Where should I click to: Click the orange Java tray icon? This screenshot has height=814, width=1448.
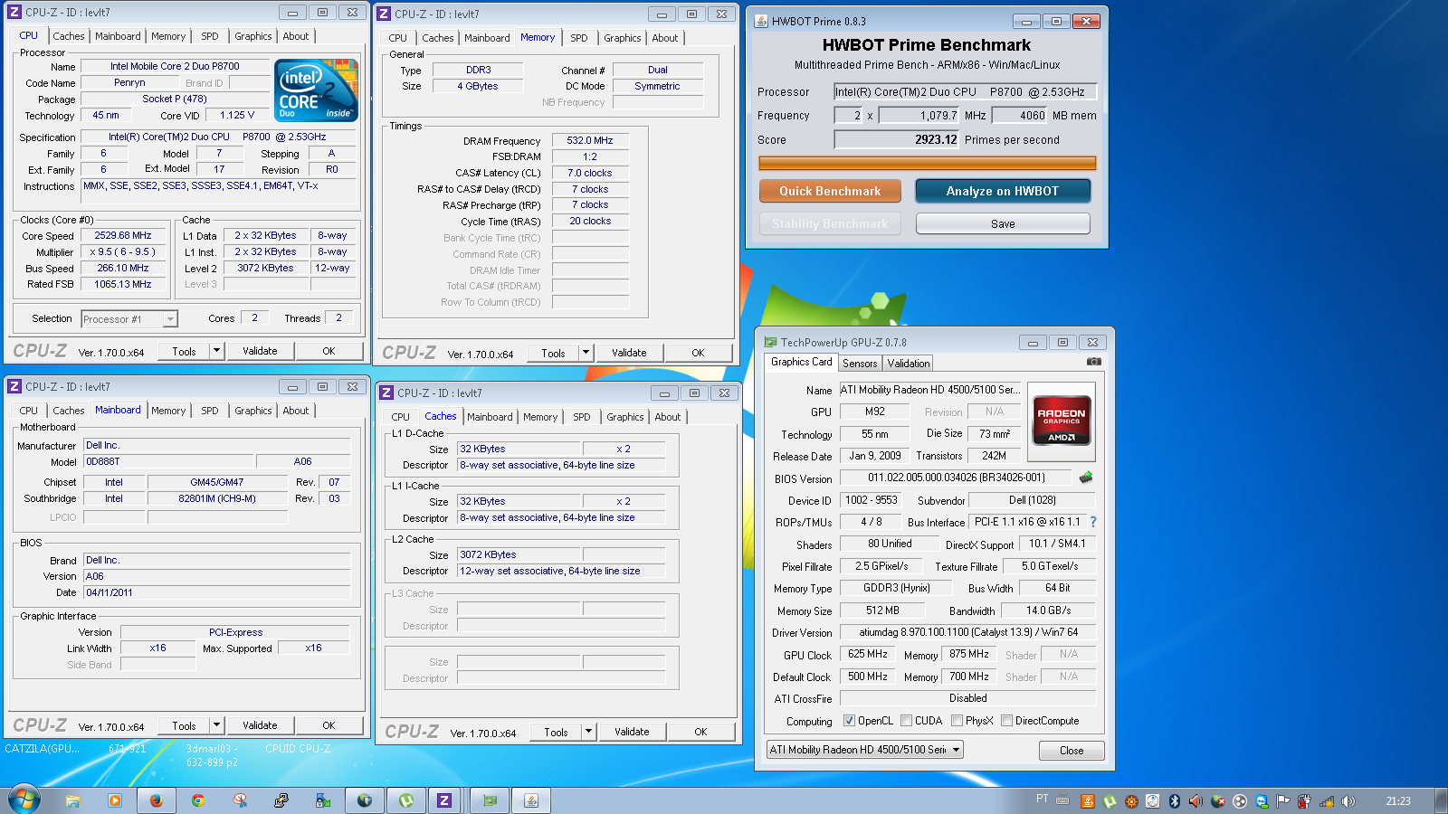click(1088, 801)
